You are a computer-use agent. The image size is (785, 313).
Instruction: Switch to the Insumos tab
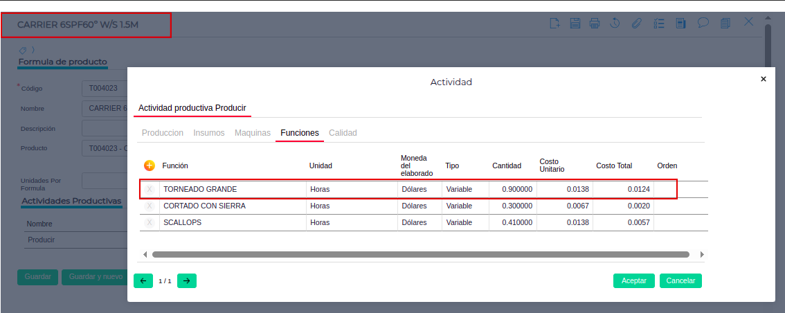point(209,133)
